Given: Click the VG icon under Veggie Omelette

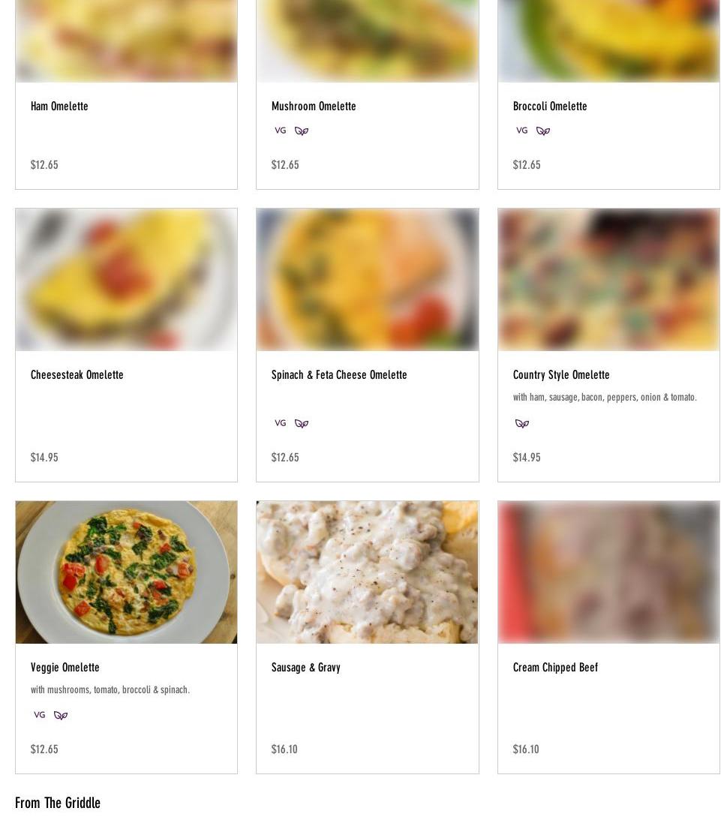Looking at the screenshot, I should click(40, 715).
